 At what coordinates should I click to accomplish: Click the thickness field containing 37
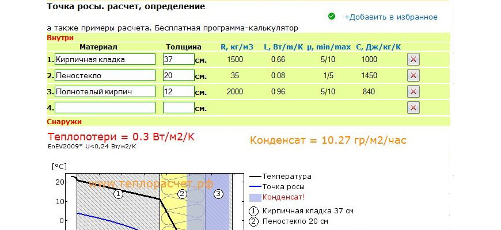click(178, 59)
